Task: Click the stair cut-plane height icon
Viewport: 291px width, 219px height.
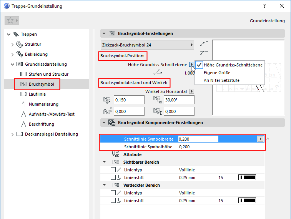Action: [x=158, y=73]
